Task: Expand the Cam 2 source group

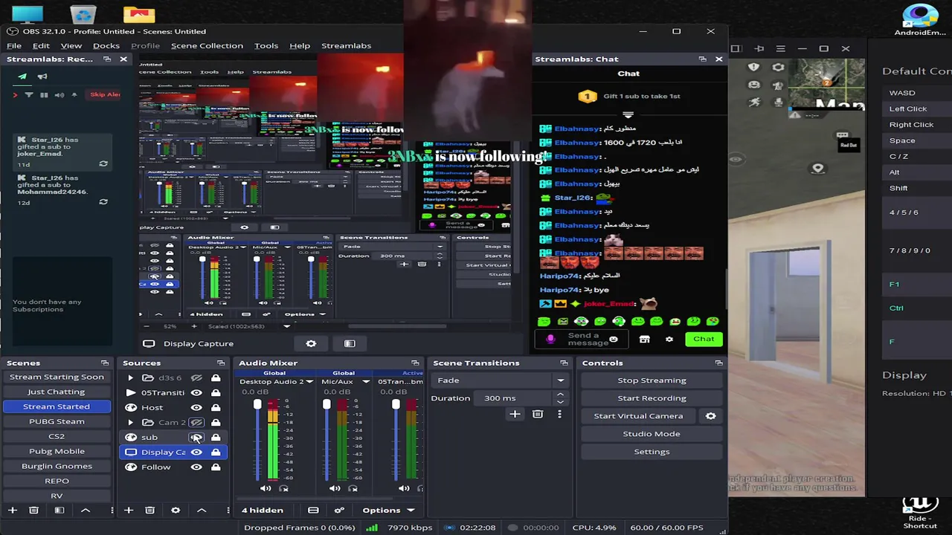Action: [131, 423]
